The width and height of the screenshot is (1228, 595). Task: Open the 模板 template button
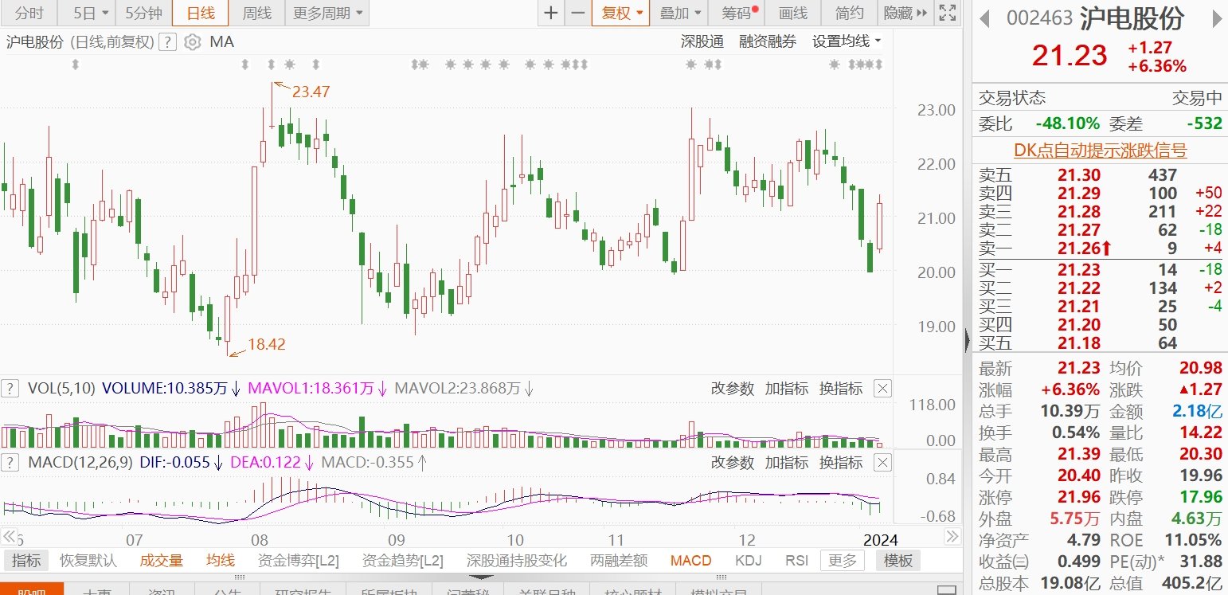(899, 561)
